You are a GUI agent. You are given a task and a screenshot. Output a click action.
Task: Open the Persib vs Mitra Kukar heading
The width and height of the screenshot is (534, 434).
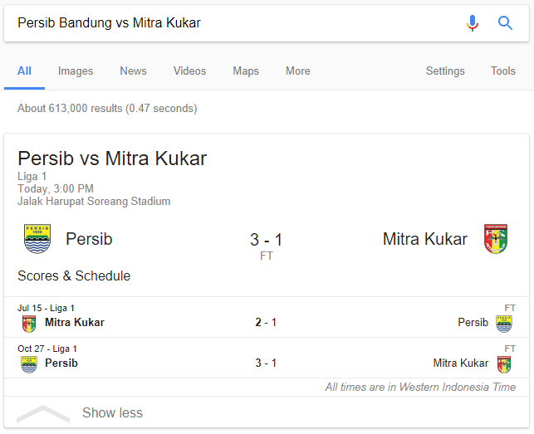(112, 158)
